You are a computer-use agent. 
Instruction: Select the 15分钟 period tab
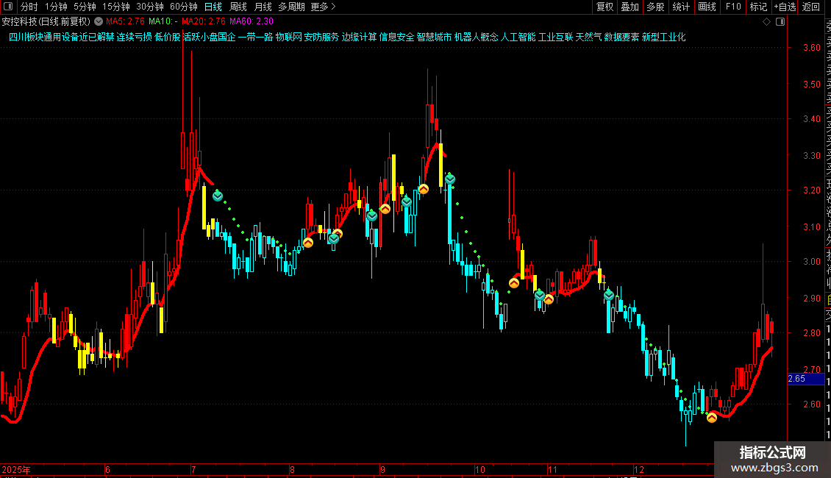coord(116,7)
